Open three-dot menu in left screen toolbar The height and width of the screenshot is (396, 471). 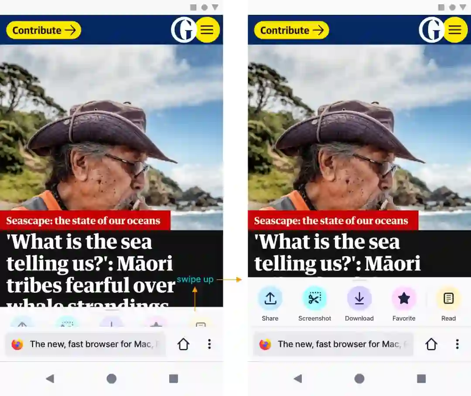[209, 344]
